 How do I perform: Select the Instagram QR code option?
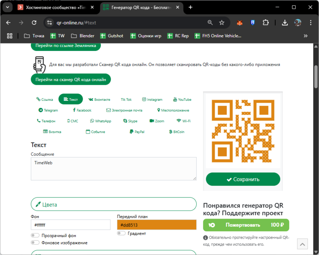(152, 99)
